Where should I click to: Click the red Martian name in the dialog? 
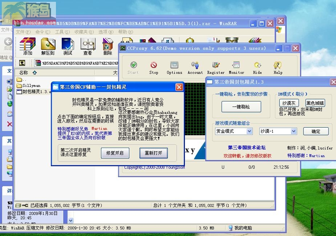[x=99, y=128]
